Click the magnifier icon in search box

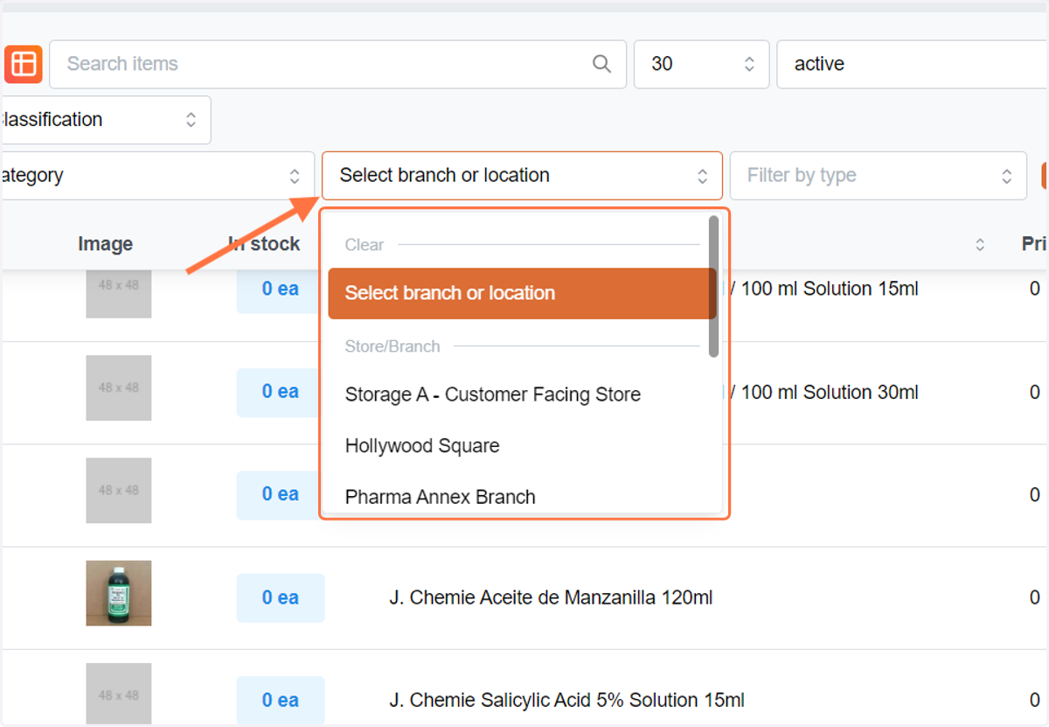tap(601, 64)
